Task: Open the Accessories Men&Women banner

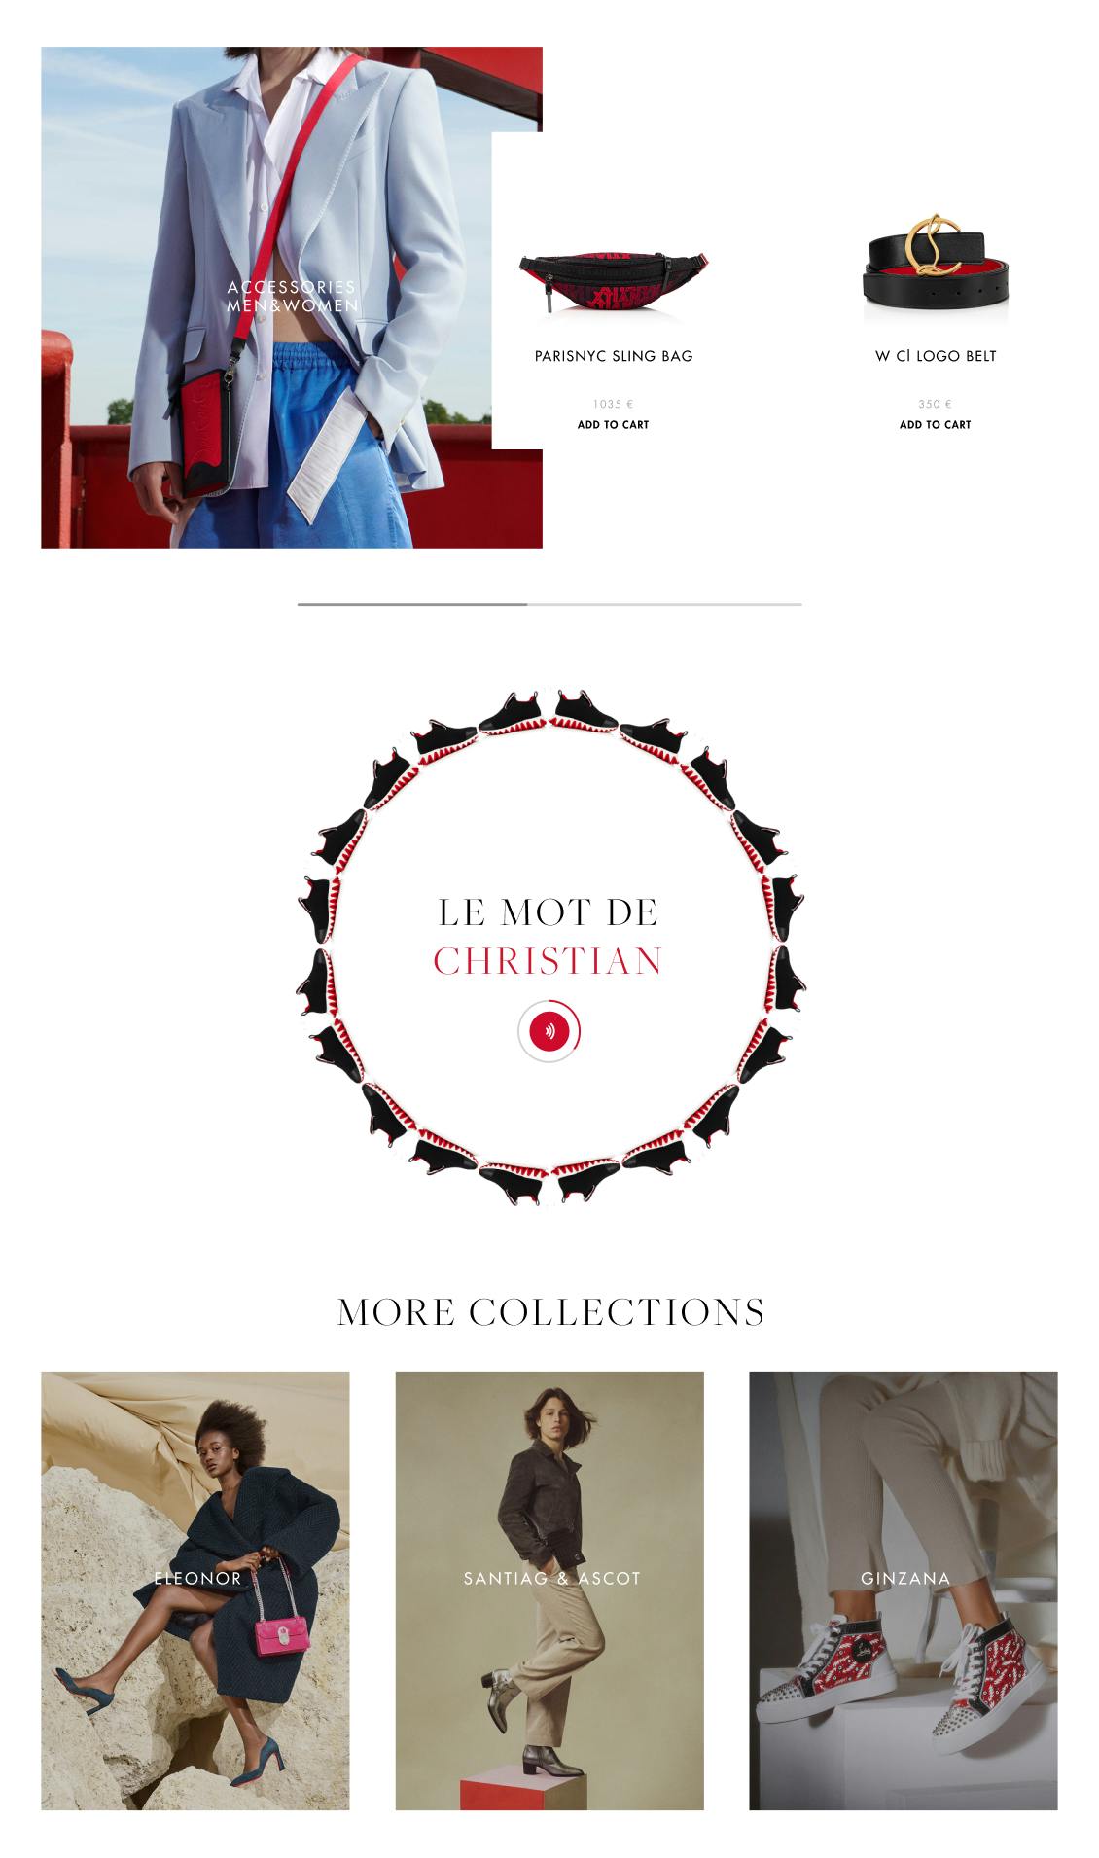Action: point(291,297)
